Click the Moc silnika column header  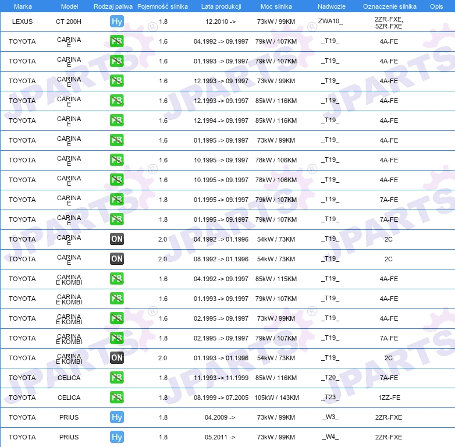click(276, 6)
